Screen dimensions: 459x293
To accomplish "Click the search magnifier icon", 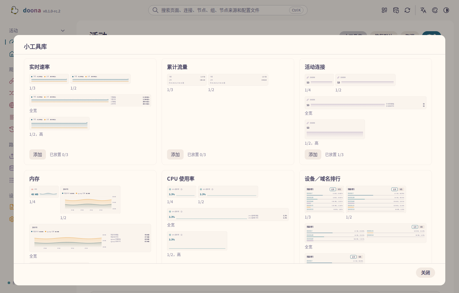I will coord(155,10).
